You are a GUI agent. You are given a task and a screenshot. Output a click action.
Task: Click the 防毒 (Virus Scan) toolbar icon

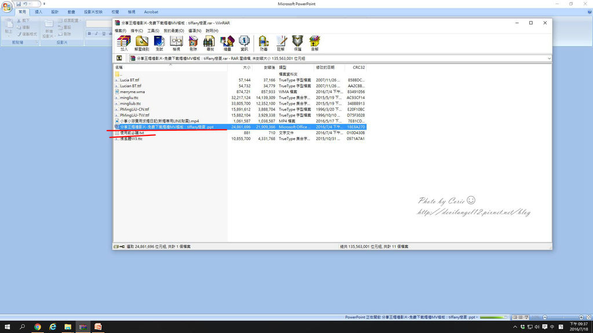(263, 43)
